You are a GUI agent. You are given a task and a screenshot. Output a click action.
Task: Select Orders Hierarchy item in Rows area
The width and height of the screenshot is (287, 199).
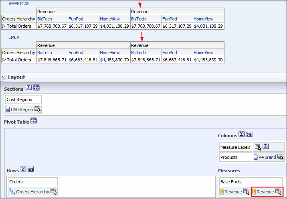coord(32,192)
